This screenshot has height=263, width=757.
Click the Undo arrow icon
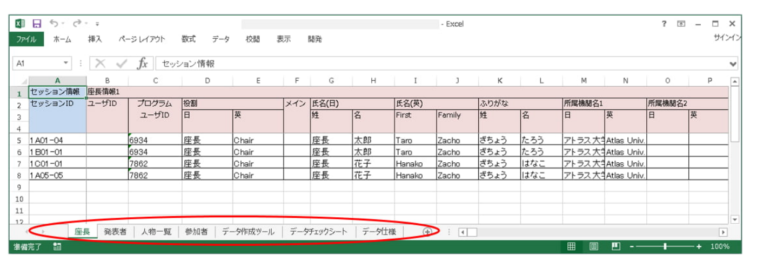(x=53, y=24)
